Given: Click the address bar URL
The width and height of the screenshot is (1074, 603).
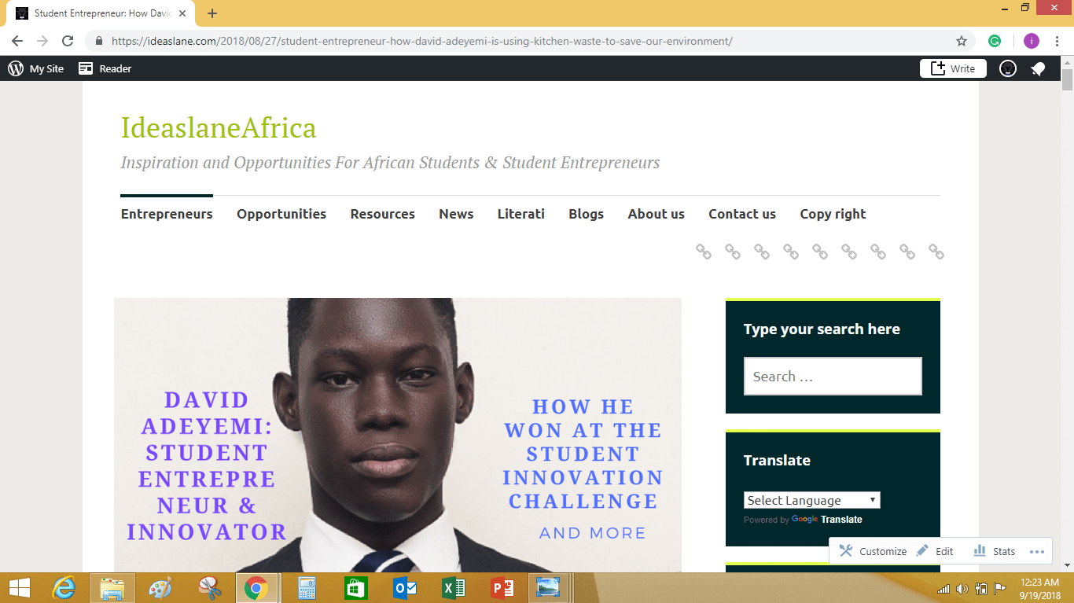Looking at the screenshot, I should (x=421, y=41).
